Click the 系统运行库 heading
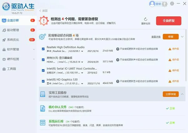The height and width of the screenshot is (133, 188). coord(56,121)
